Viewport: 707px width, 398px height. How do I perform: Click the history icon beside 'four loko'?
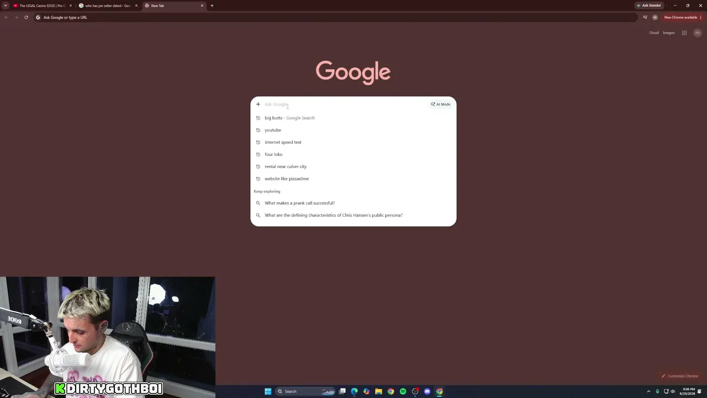(258, 154)
